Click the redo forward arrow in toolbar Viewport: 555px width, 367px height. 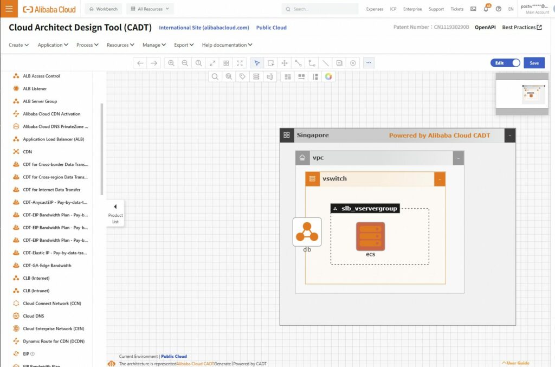click(x=154, y=63)
